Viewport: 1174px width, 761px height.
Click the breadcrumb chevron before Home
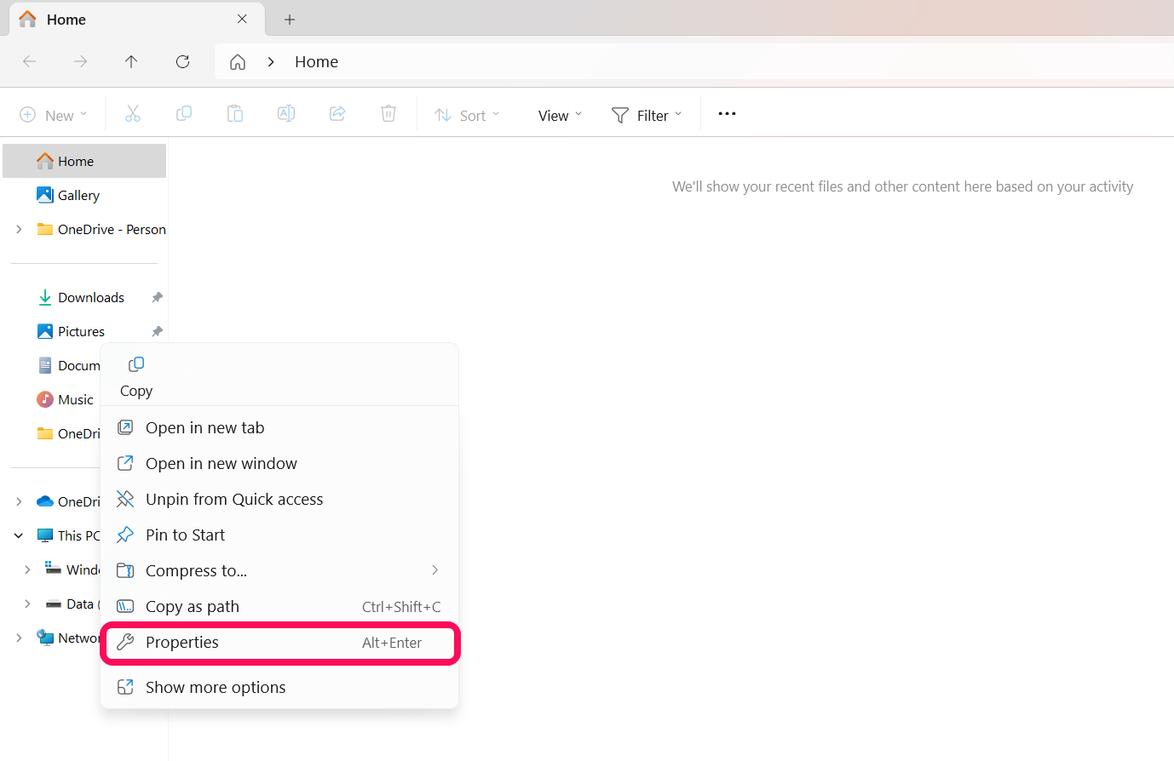271,61
